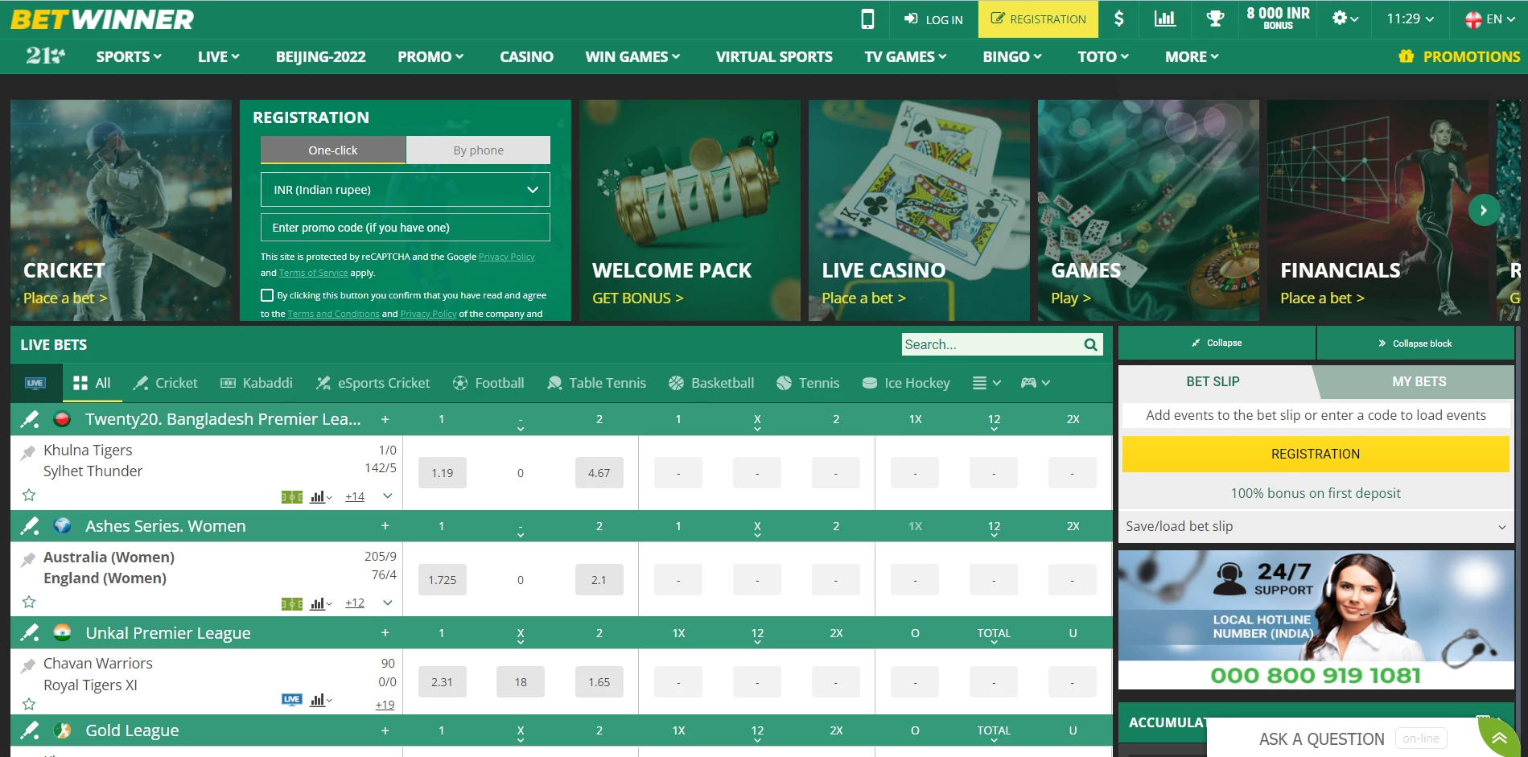This screenshot has width=1528, height=757.
Task: Select odds 2.1 for England (Women)
Action: tap(599, 580)
